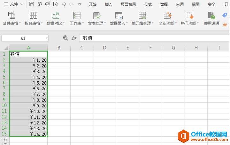Select cell containing 数值
This screenshot has width=230, height=145.
click(28, 54)
